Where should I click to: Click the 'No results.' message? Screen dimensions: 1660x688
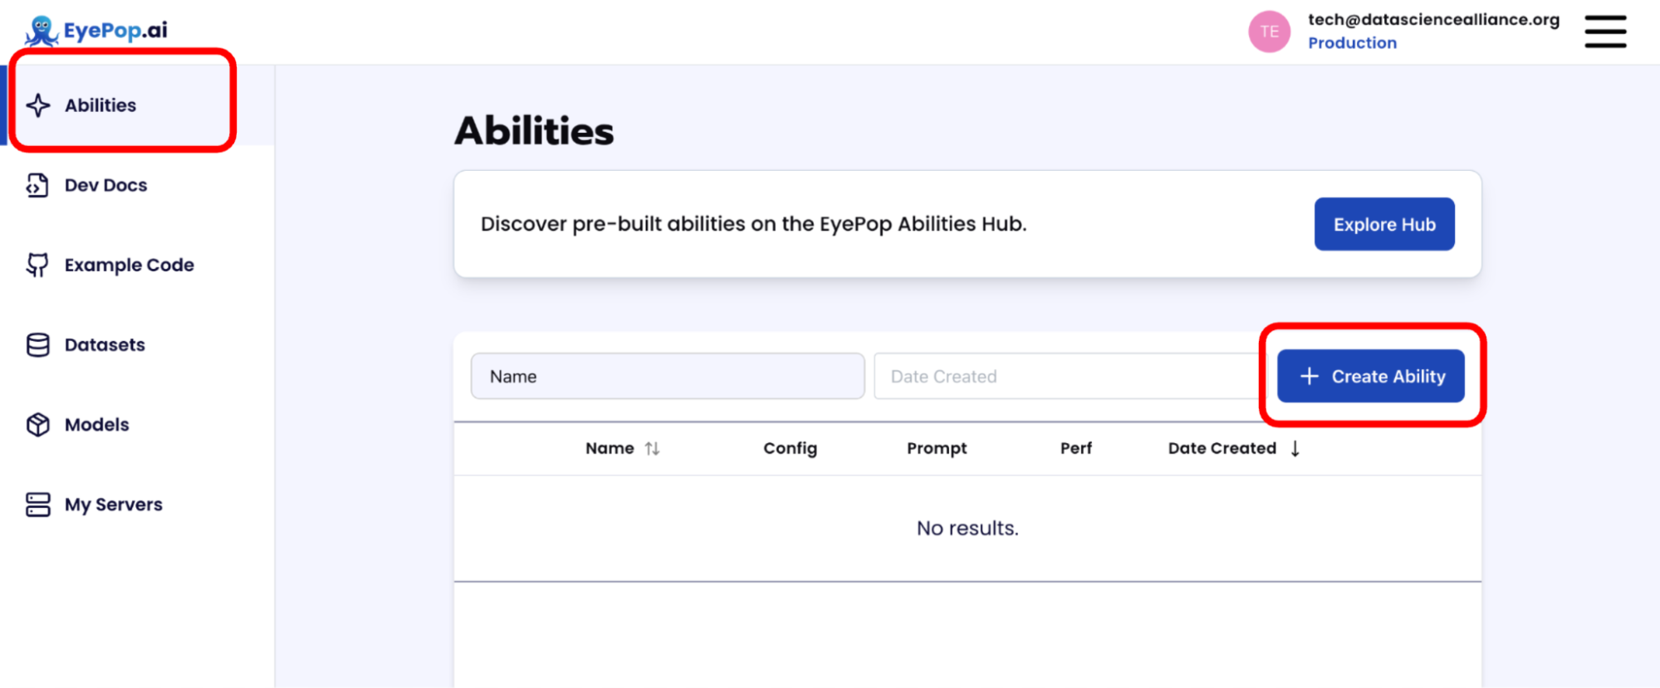coord(967,528)
